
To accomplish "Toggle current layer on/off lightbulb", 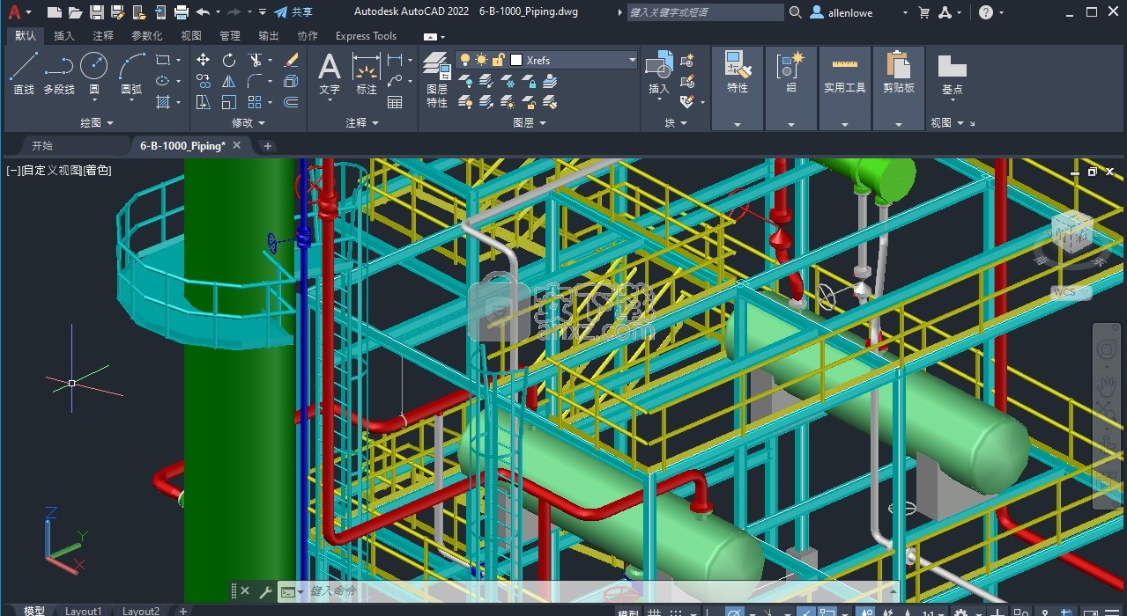I will tap(465, 60).
